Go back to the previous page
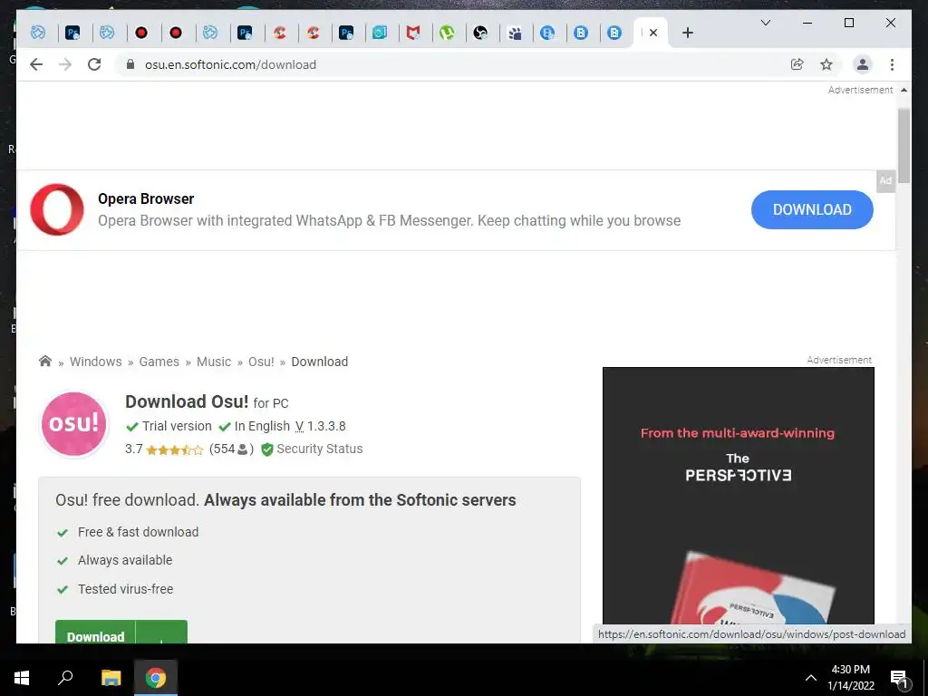 point(36,64)
